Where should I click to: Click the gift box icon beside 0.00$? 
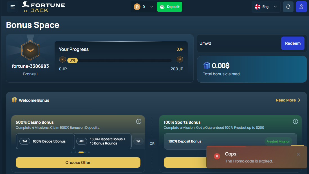[207, 65]
